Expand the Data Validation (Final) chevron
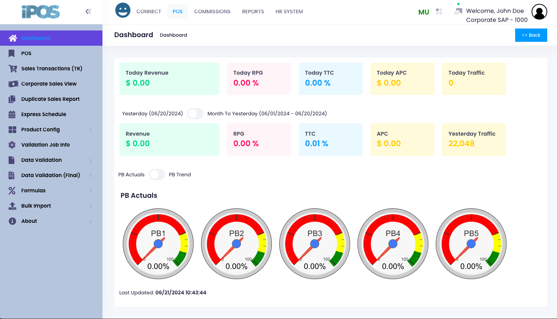557x319 pixels. point(90,176)
